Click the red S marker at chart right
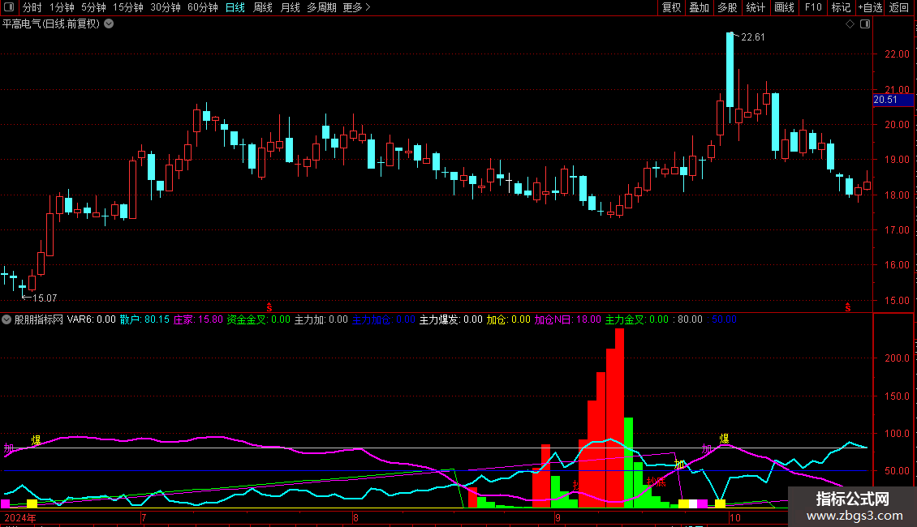917x527 pixels. (847, 307)
